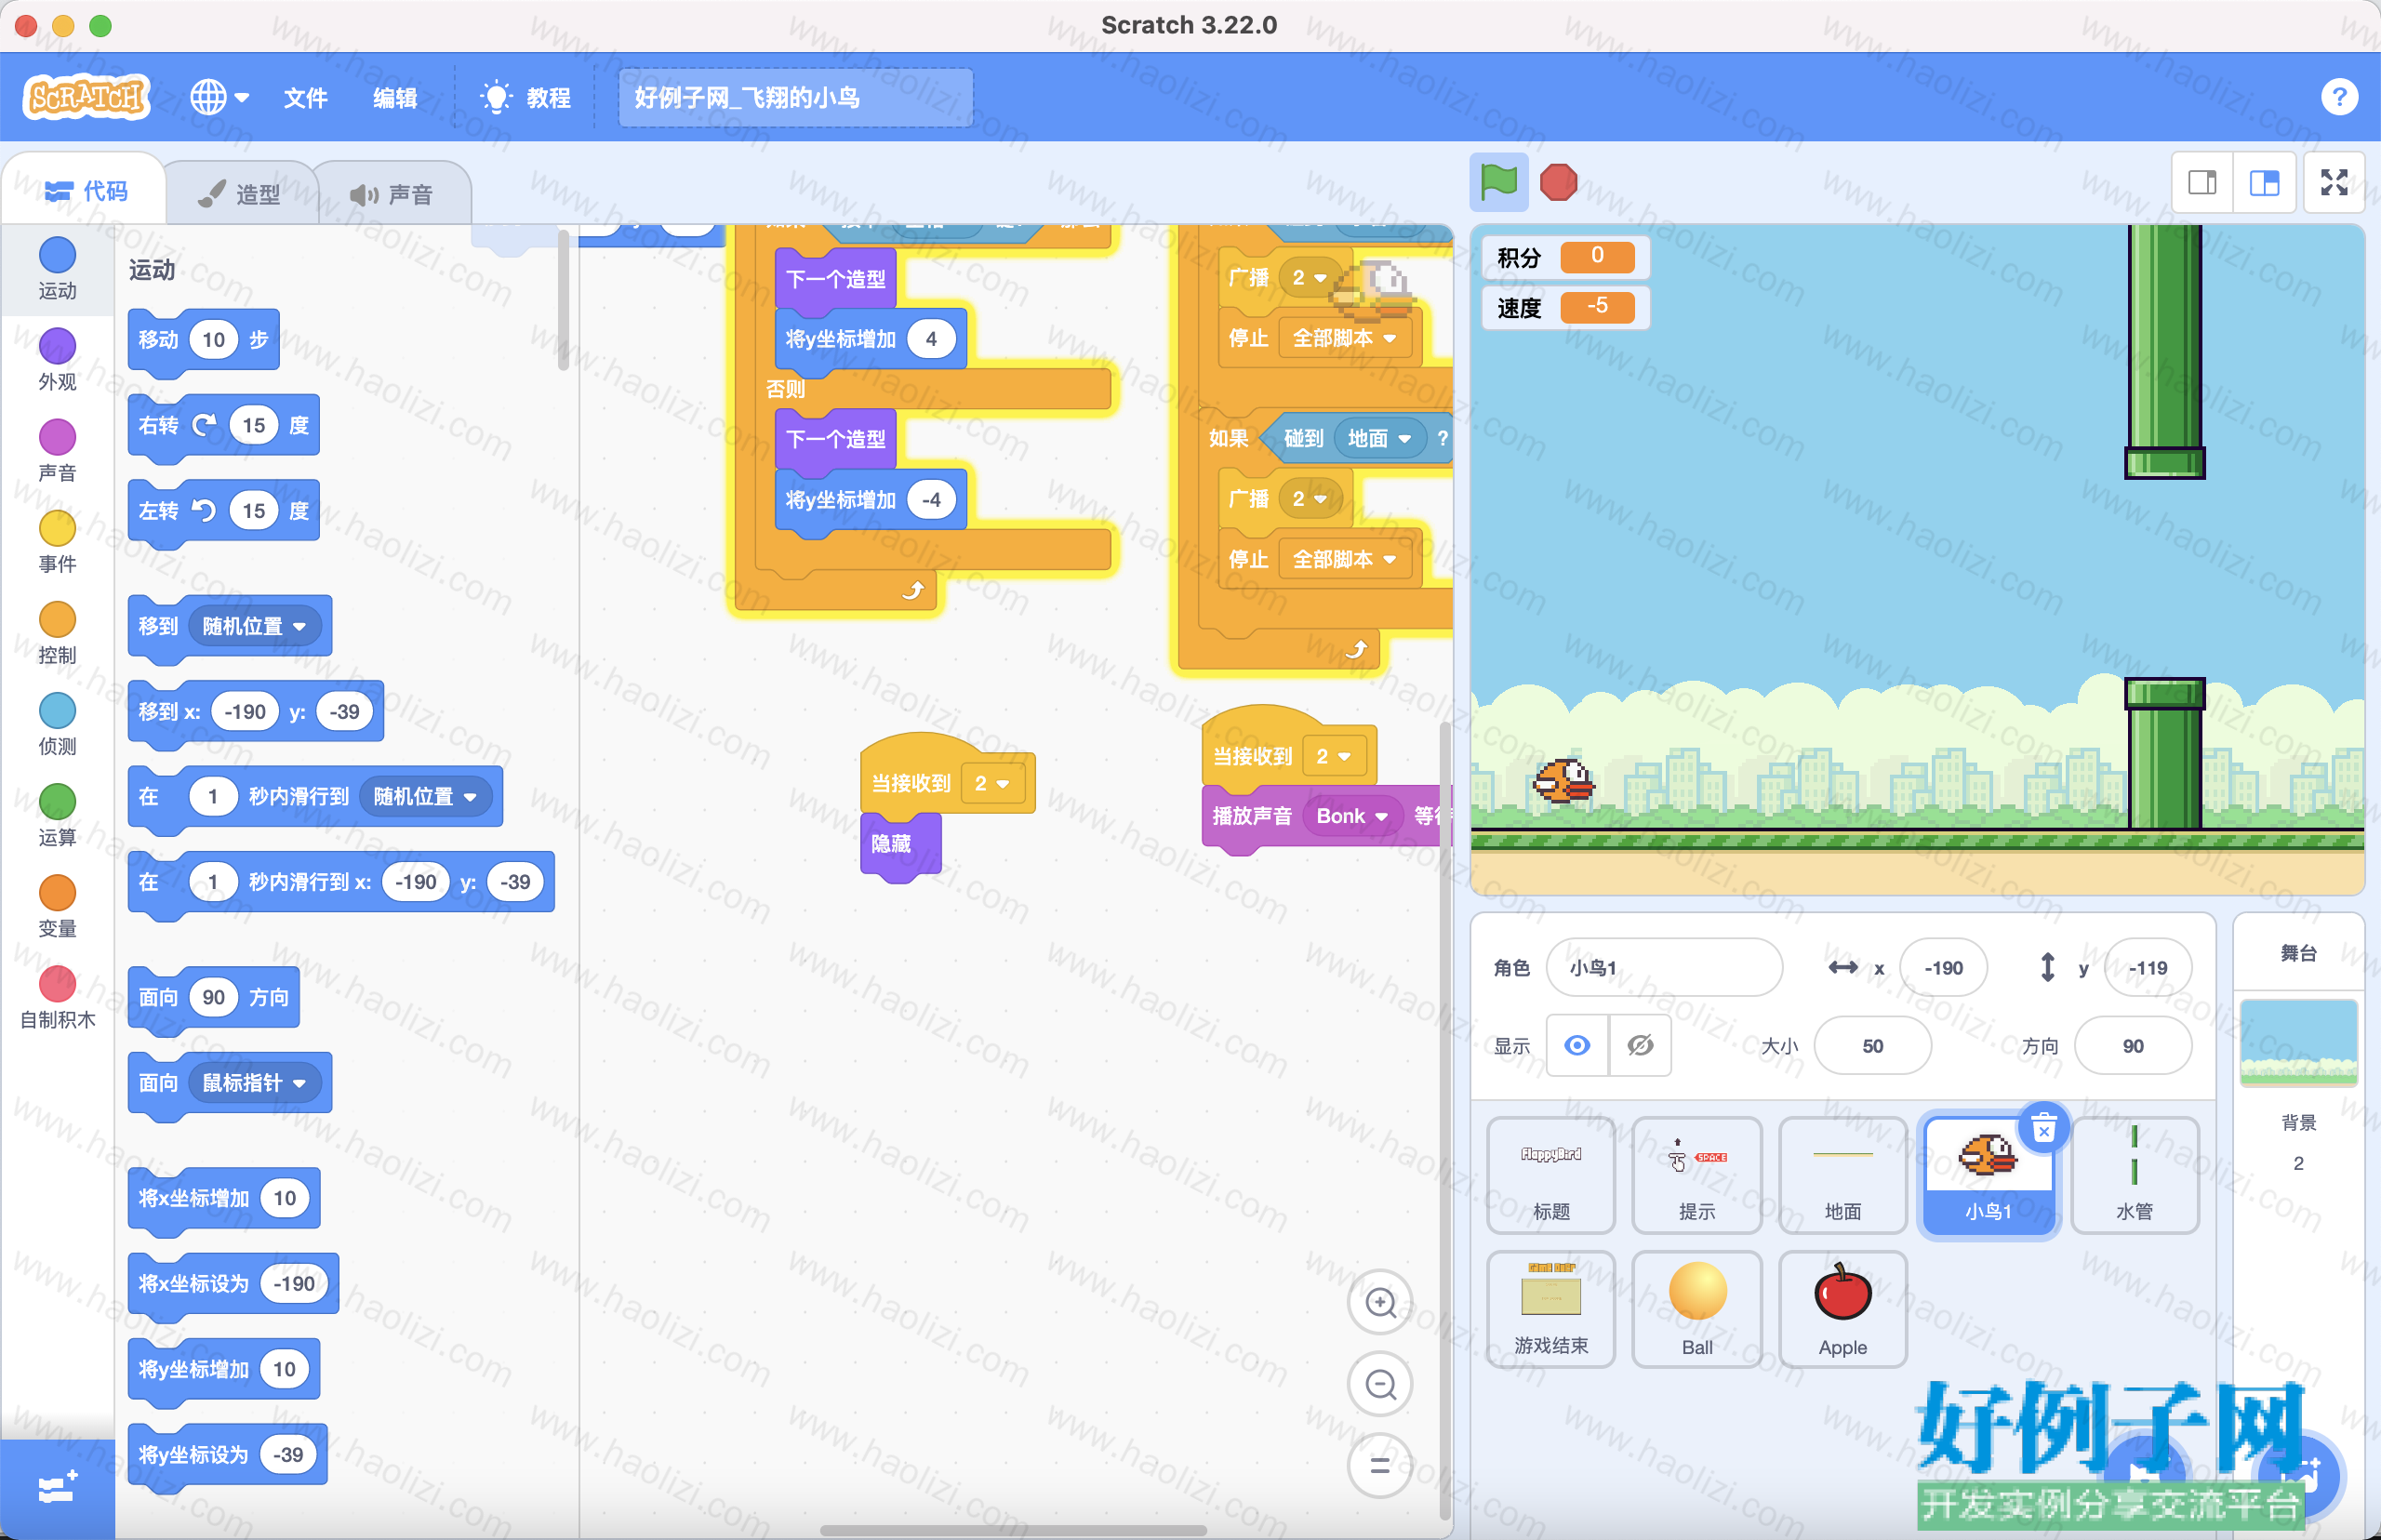Select the stage backdrop thumbnail

pos(2298,1042)
